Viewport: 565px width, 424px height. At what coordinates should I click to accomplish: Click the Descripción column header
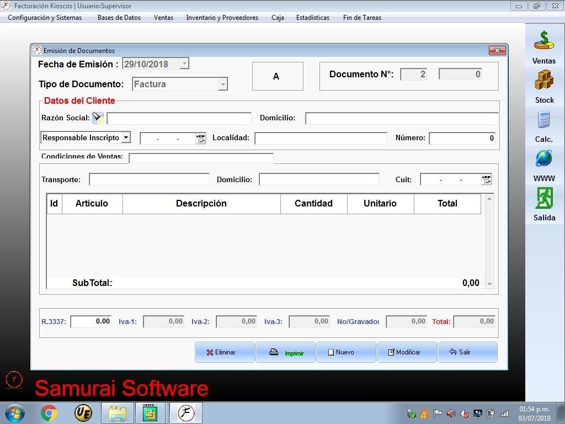point(201,204)
